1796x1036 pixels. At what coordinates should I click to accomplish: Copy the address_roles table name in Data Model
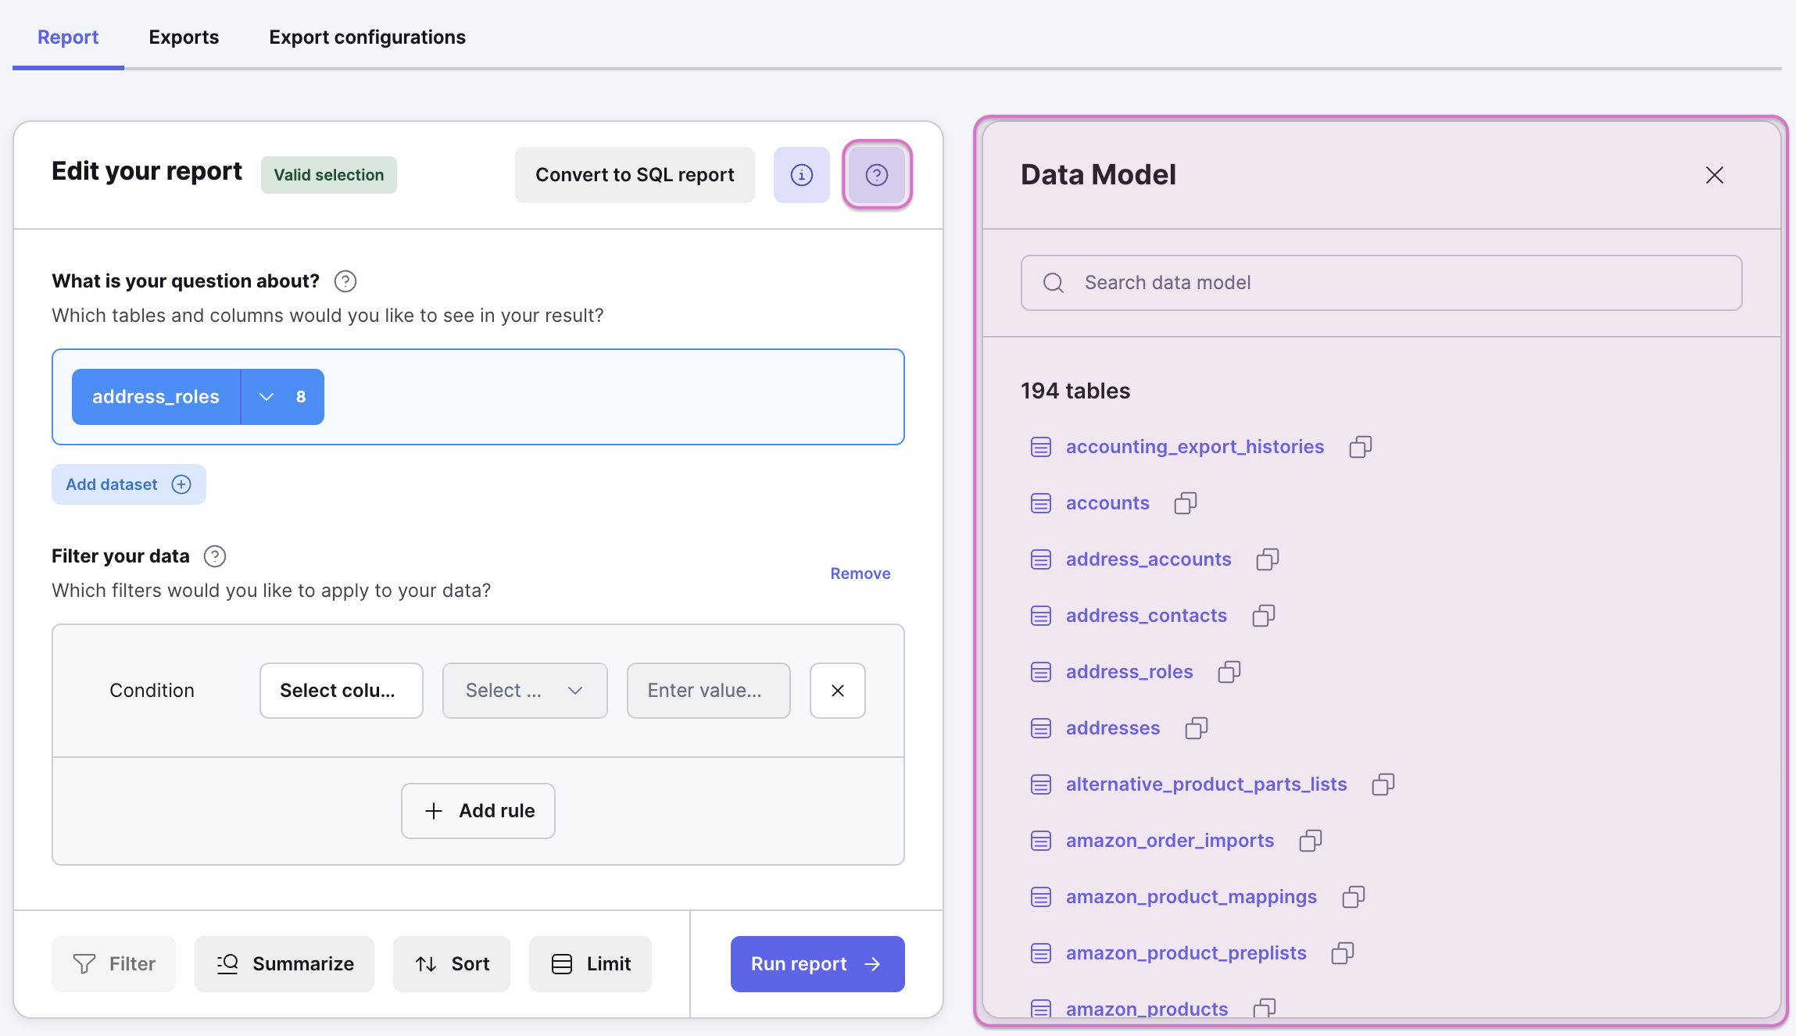(x=1229, y=672)
